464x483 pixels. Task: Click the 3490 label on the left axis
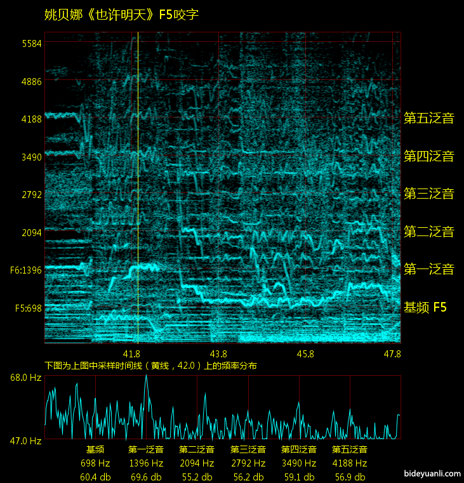point(31,157)
